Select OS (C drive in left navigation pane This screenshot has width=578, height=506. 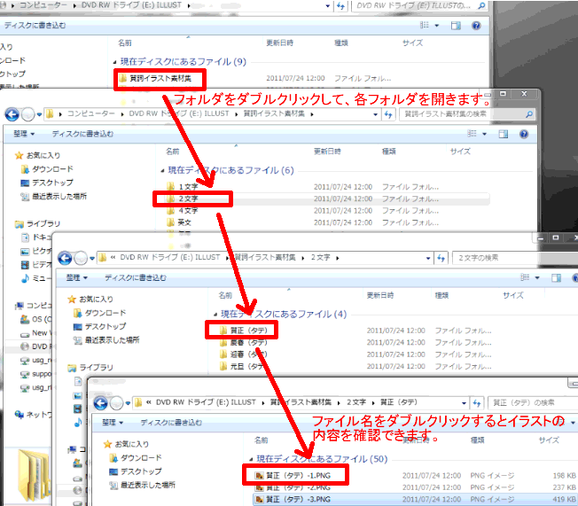(x=25, y=319)
